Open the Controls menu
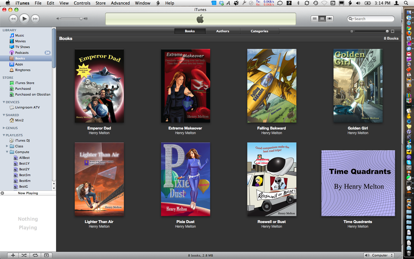The height and width of the screenshot is (259, 414). point(82,3)
